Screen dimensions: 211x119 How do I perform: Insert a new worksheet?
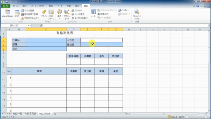[x=55, y=114]
